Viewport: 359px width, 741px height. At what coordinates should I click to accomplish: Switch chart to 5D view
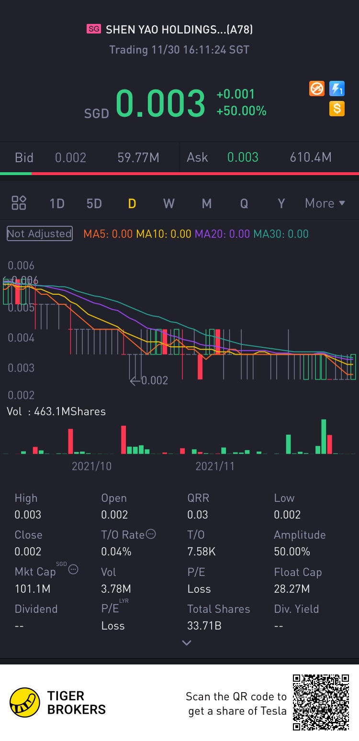click(x=94, y=203)
